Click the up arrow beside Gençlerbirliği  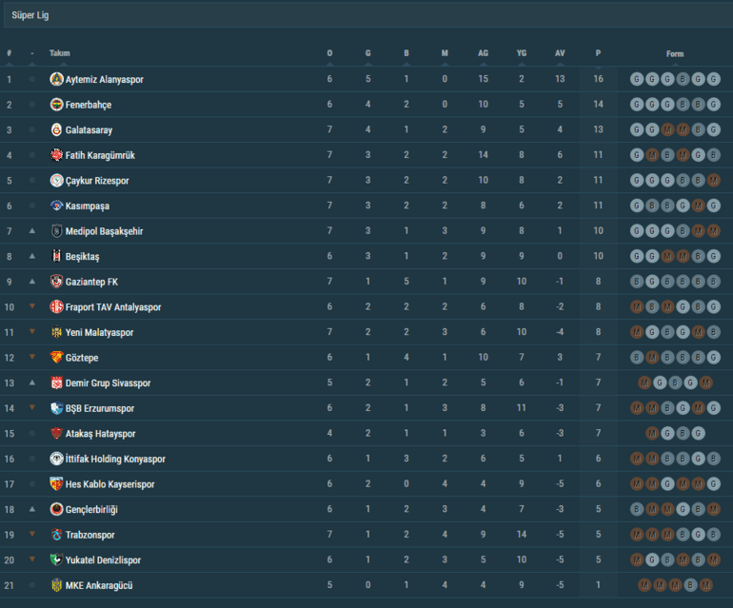(x=32, y=509)
